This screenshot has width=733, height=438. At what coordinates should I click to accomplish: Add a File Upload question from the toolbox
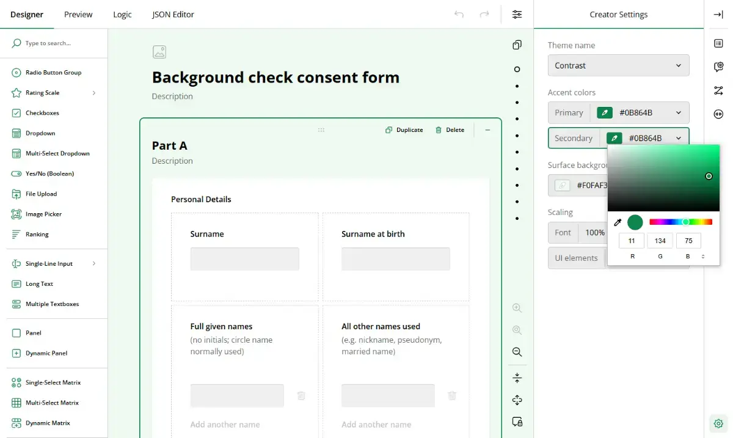40,194
